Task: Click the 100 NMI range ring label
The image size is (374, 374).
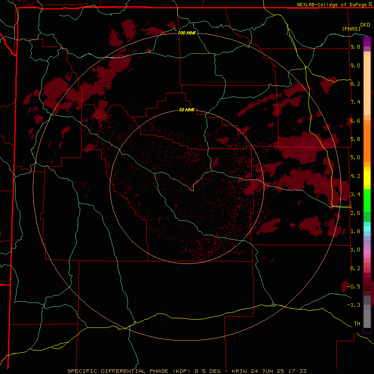Action: pyautogui.click(x=187, y=33)
